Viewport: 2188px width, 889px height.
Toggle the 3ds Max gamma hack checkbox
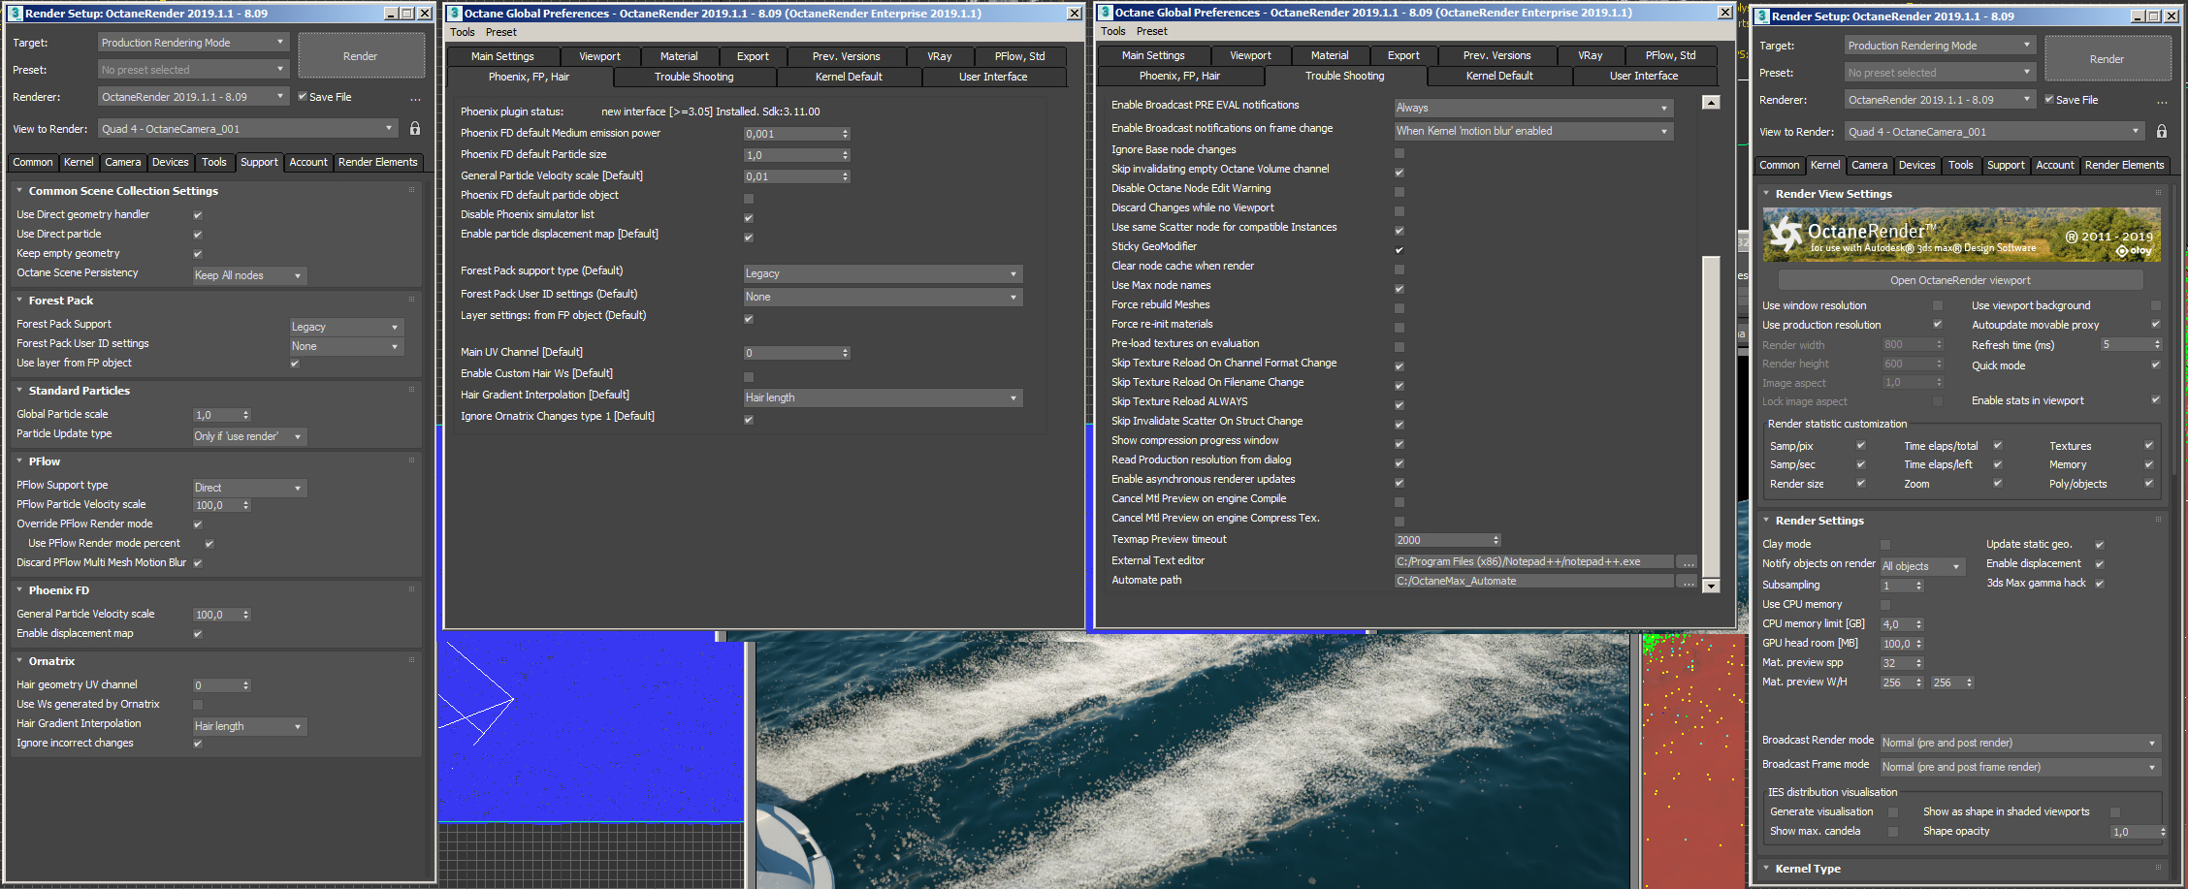click(2100, 584)
